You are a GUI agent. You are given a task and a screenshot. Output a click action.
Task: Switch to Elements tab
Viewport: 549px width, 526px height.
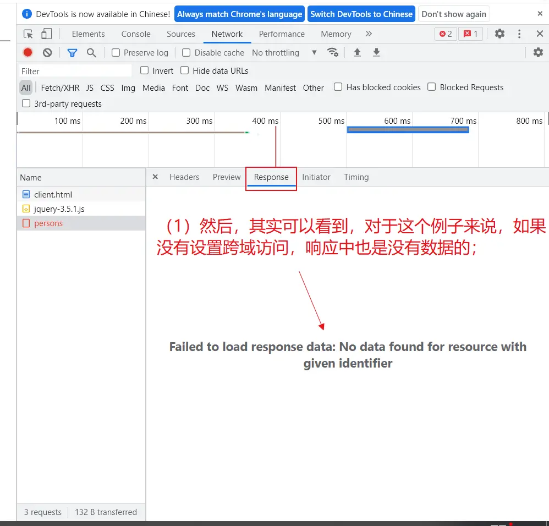pyautogui.click(x=88, y=34)
